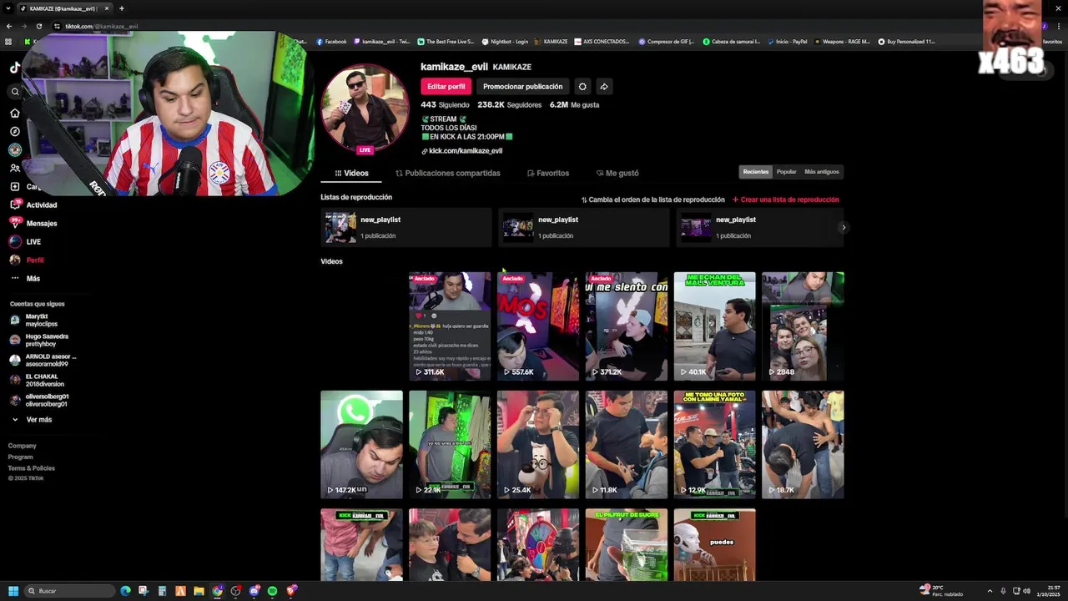The image size is (1068, 601).
Task: Open the video with 22.1K views
Action: [x=450, y=445]
